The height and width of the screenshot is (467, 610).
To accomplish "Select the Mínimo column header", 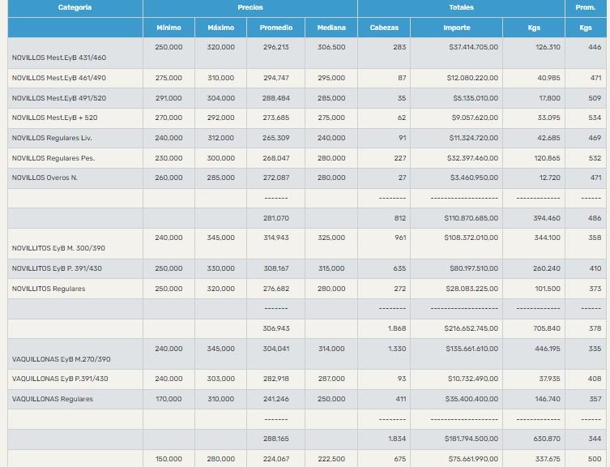I will coord(168,28).
